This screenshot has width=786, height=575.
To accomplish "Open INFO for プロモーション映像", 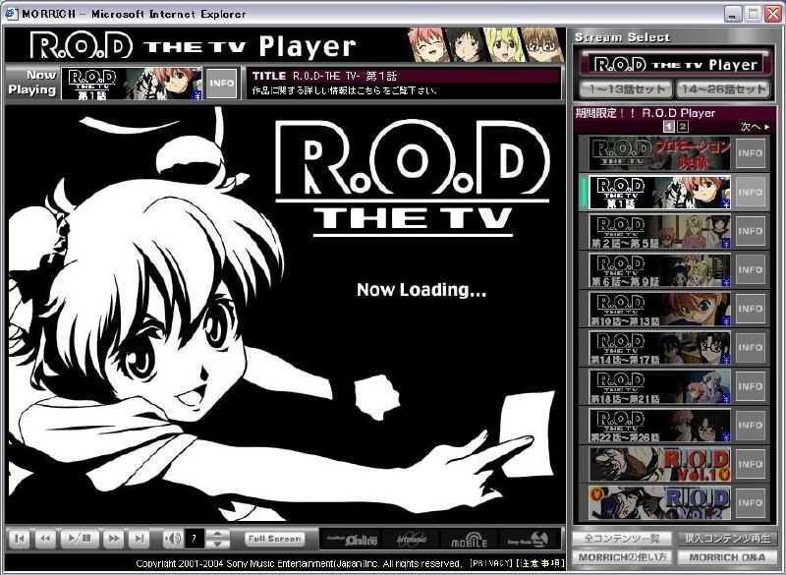I will pos(751,153).
